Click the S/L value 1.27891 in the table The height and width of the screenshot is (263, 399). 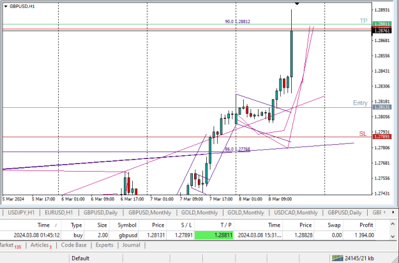183,236
